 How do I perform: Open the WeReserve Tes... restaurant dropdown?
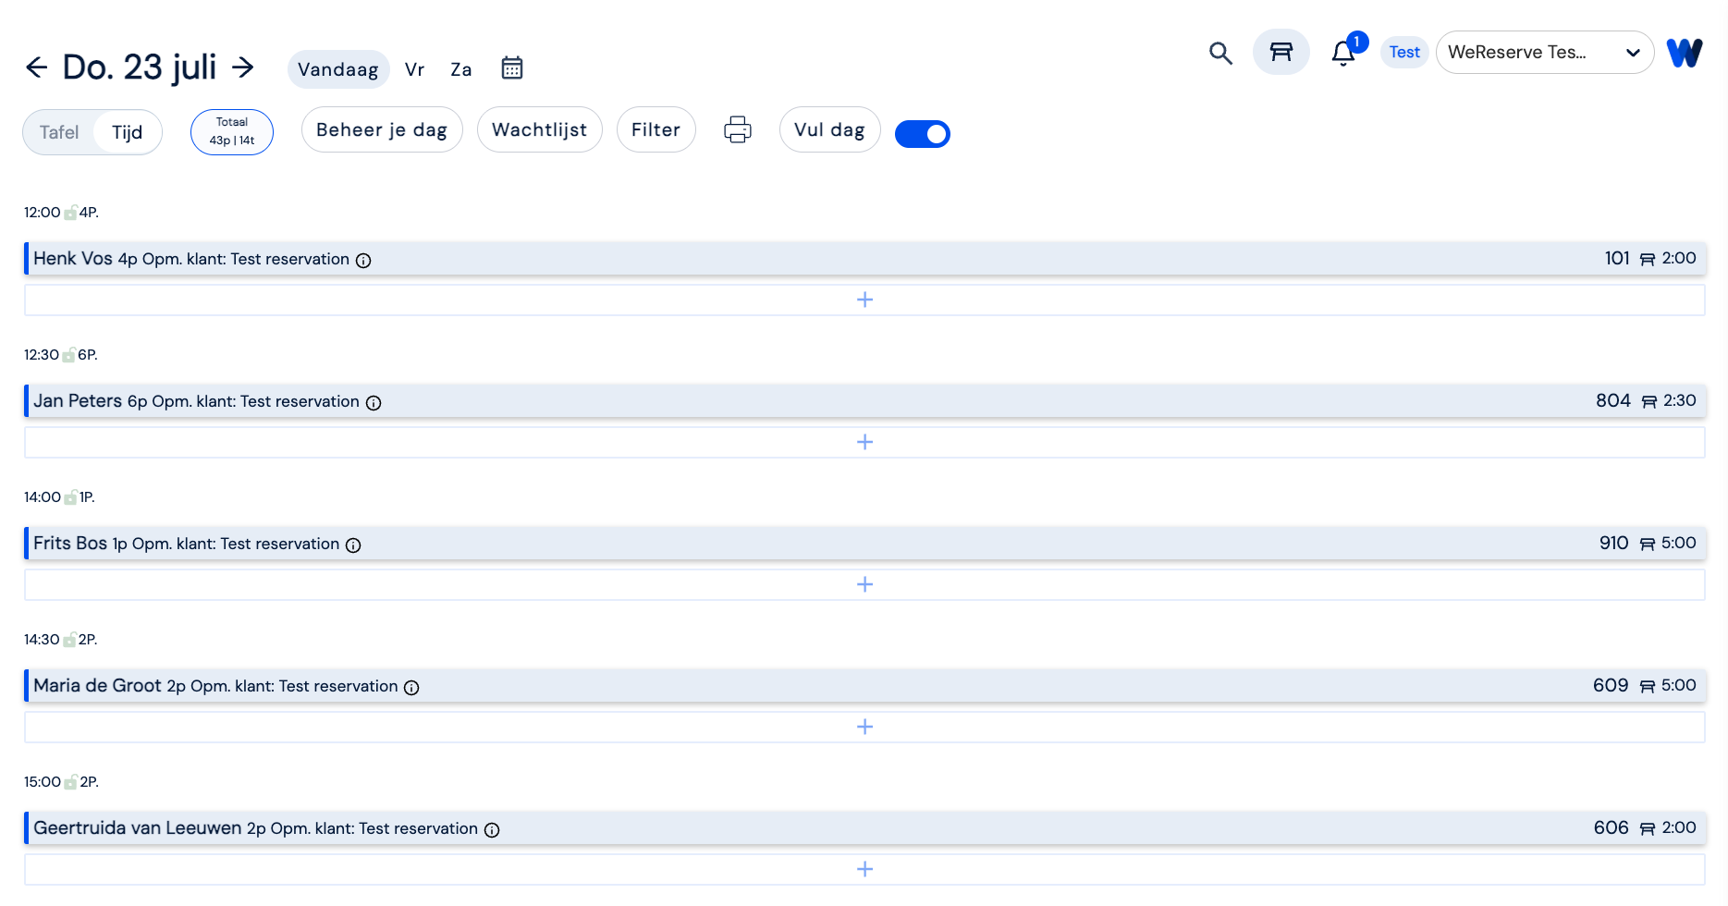[1545, 53]
